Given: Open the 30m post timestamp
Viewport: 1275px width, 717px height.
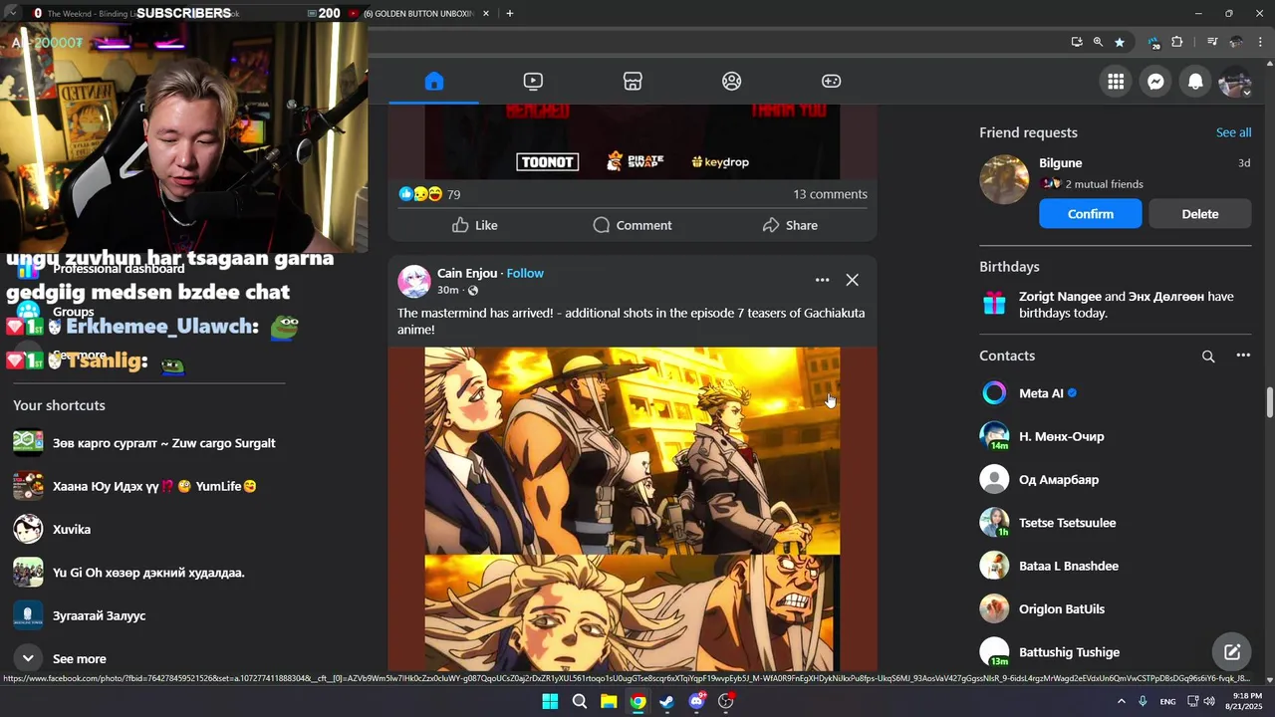Looking at the screenshot, I should (448, 290).
